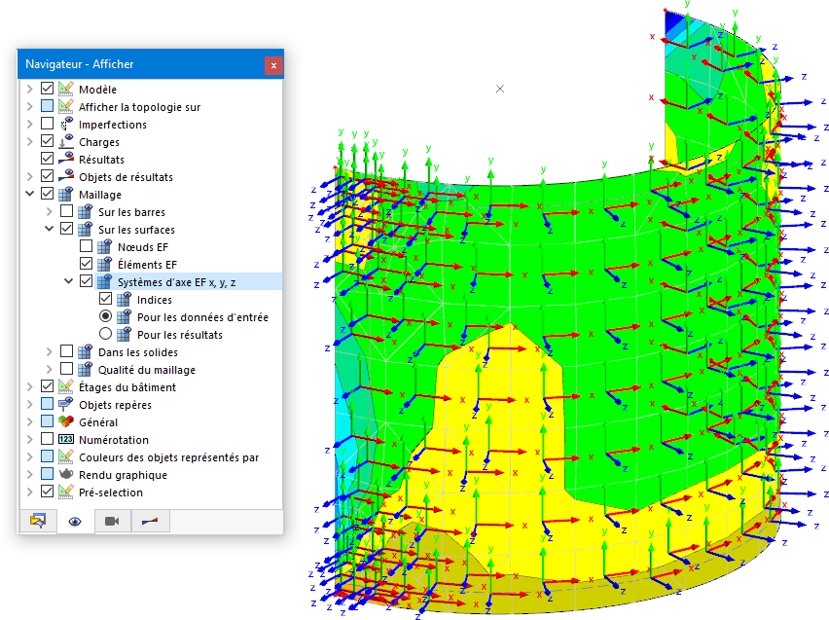This screenshot has height=620, width=829.
Task: Click the Général colored cubes icon
Action: (x=66, y=422)
